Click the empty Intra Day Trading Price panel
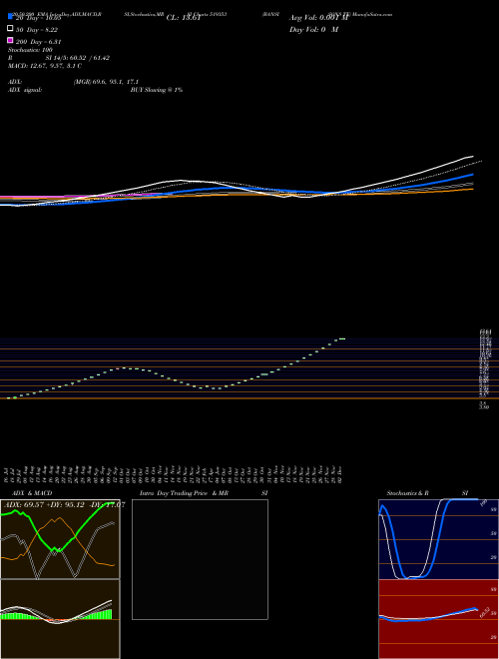The height and width of the screenshot is (659, 499). [x=200, y=559]
